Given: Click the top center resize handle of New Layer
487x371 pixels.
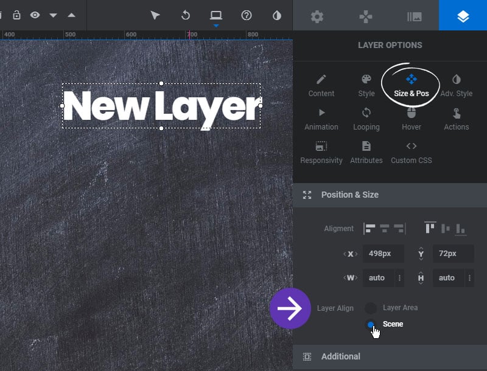Looking at the screenshot, I should 161,83.
